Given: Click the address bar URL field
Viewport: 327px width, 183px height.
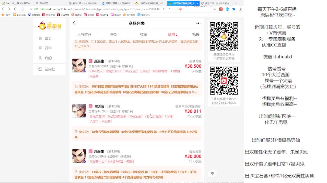Looking at the screenshot, I should [x=100, y=9].
